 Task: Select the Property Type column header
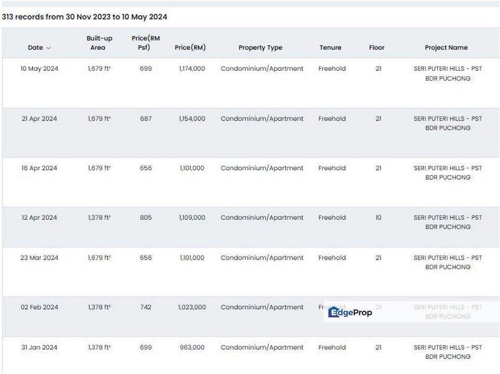[x=260, y=47]
